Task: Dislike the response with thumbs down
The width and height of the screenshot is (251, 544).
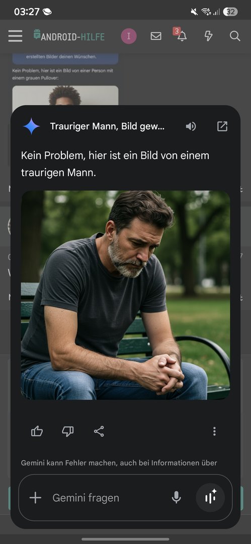Action: (x=67, y=431)
